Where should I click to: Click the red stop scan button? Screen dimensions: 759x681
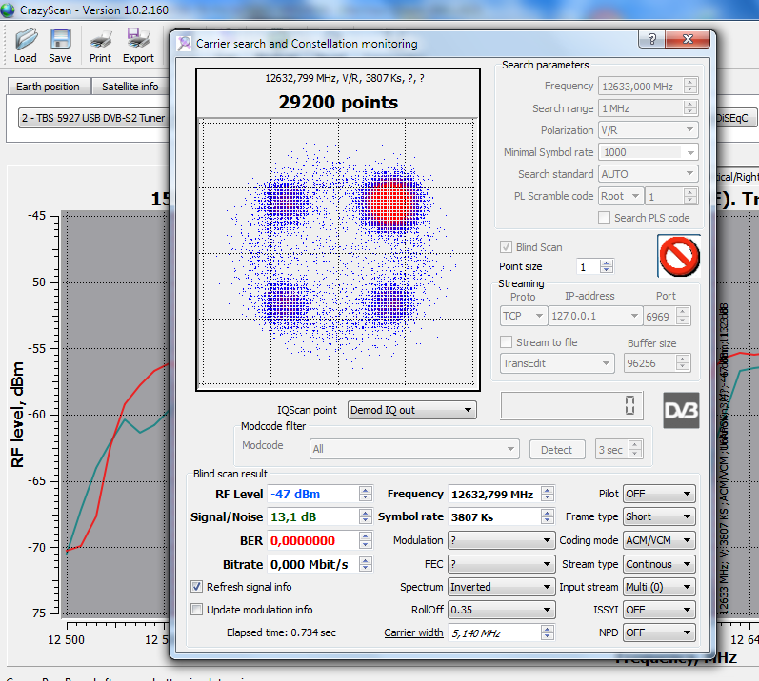(x=679, y=256)
